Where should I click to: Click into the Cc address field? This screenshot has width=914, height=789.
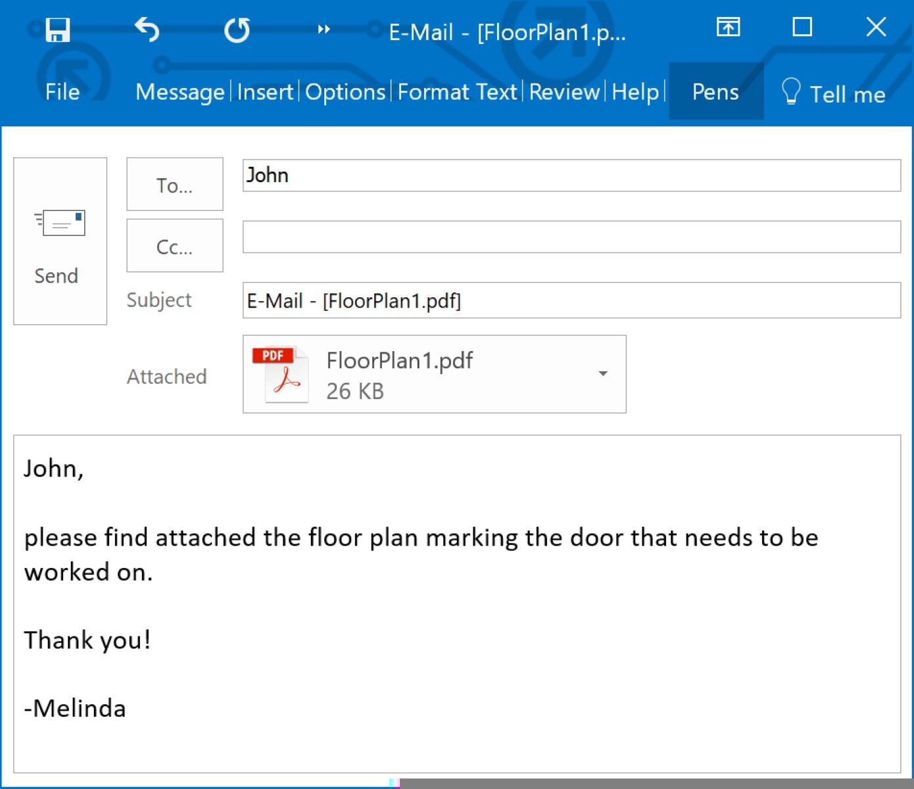(571, 237)
